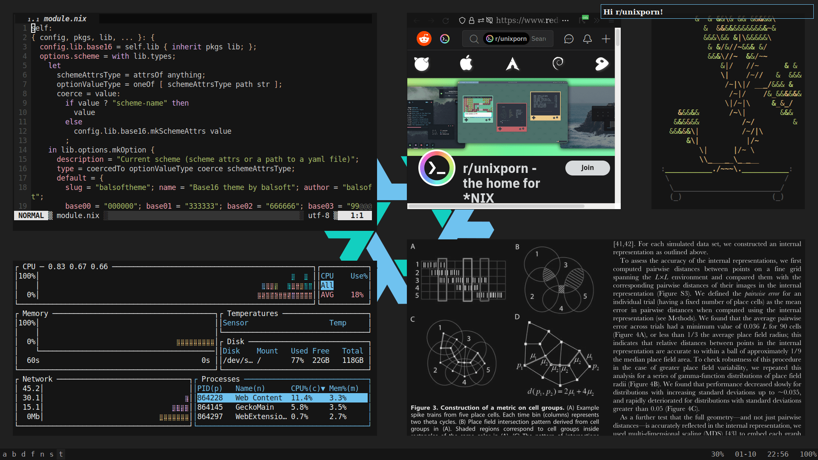818x460 pixels.
Task: Click the padlock site security icon
Action: 471,20
